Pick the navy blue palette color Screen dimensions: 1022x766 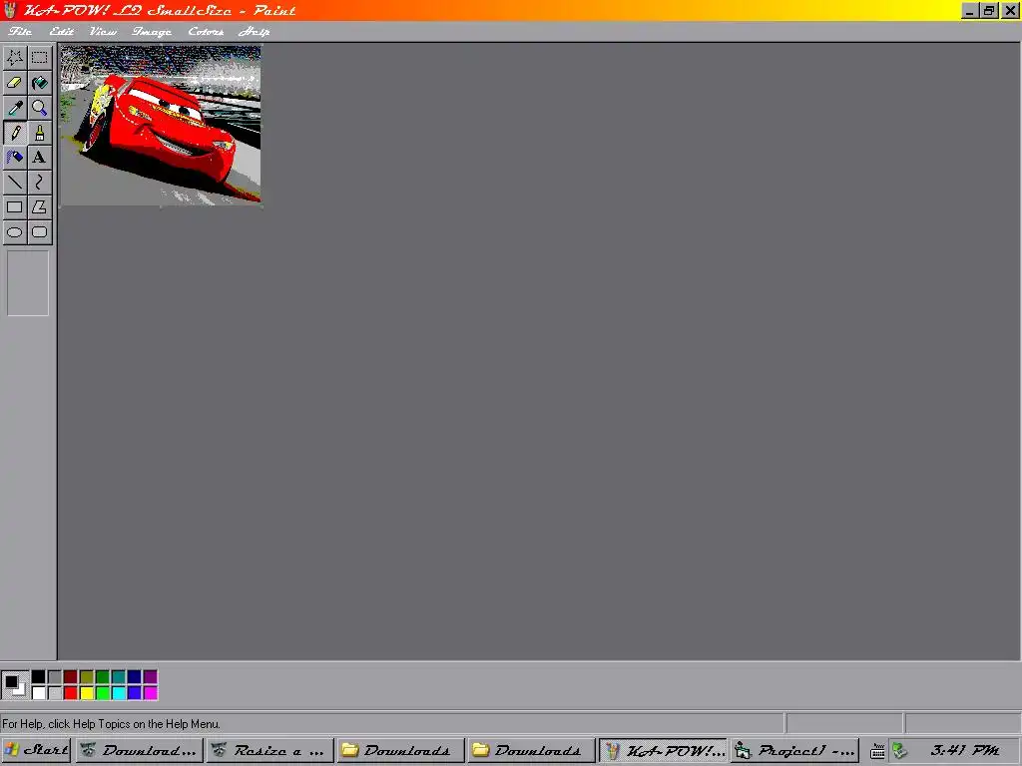pos(135,677)
